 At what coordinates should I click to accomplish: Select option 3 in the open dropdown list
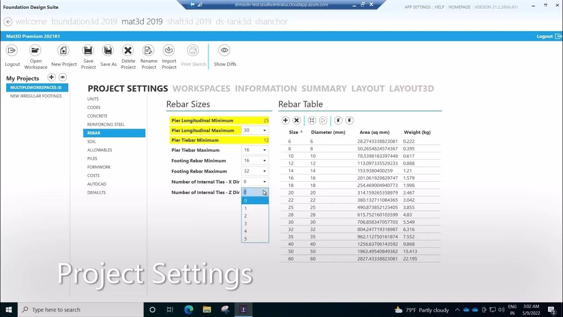(x=255, y=223)
